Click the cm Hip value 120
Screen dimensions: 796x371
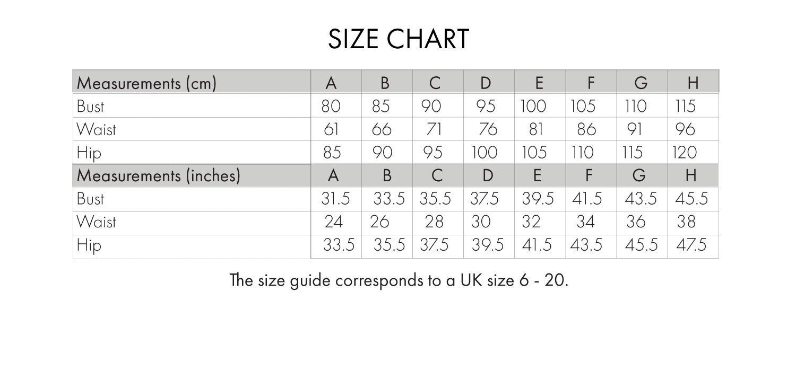click(x=684, y=153)
